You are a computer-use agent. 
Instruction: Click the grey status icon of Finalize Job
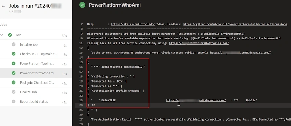point(14,92)
